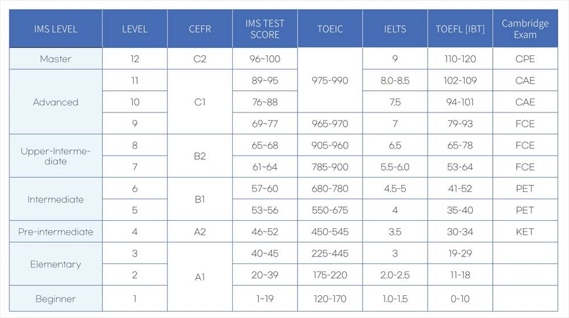Click the Cambridge Exam header
The height and width of the screenshot is (318, 569).
tap(525, 28)
